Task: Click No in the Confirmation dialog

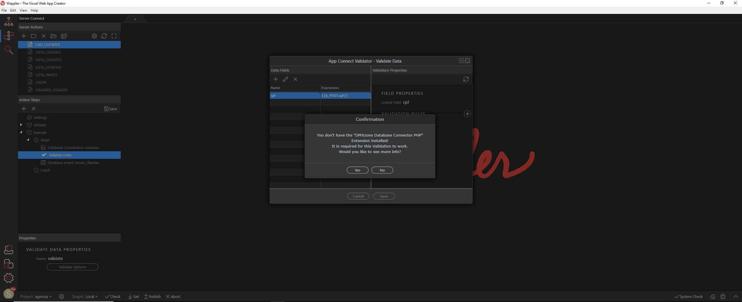Action: (x=382, y=170)
